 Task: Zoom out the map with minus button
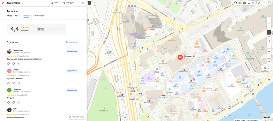pos(269,56)
